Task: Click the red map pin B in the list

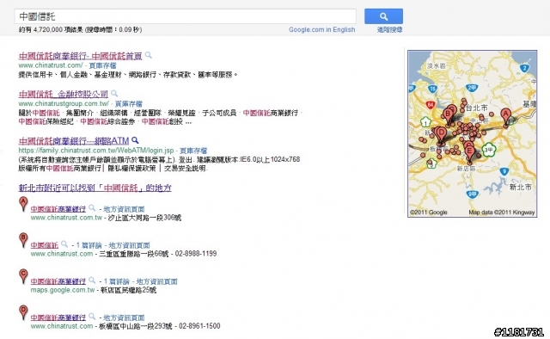Action: 23,240
